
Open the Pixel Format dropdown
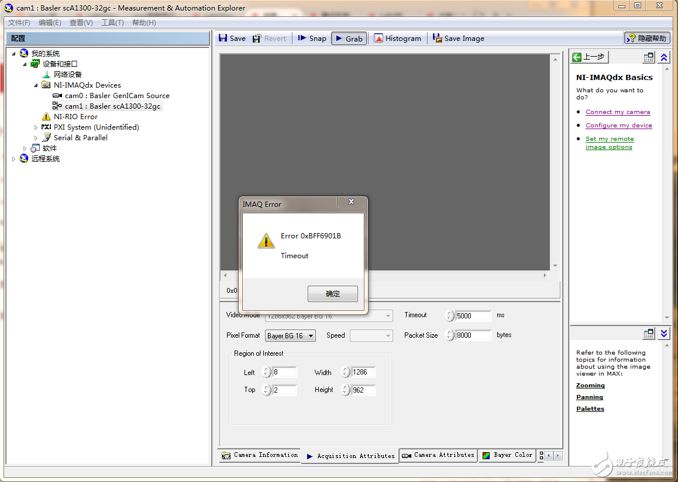pos(290,335)
